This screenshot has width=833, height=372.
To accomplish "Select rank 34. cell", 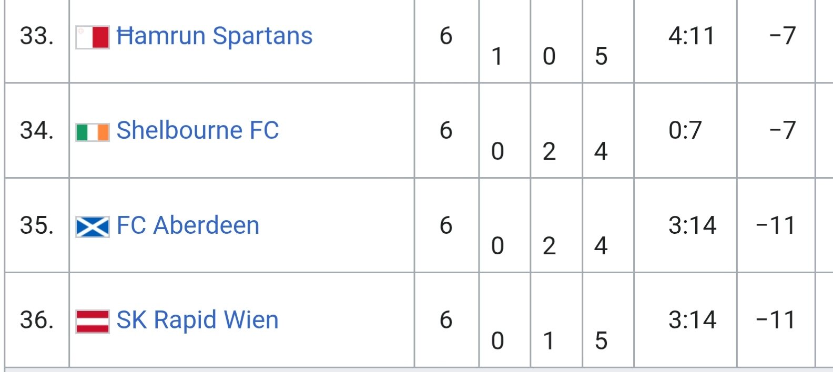I will (x=37, y=130).
